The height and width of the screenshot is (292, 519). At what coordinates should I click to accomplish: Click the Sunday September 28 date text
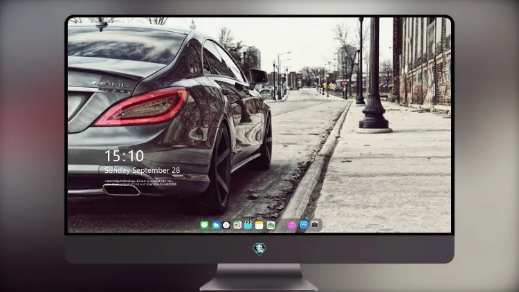[x=143, y=170]
